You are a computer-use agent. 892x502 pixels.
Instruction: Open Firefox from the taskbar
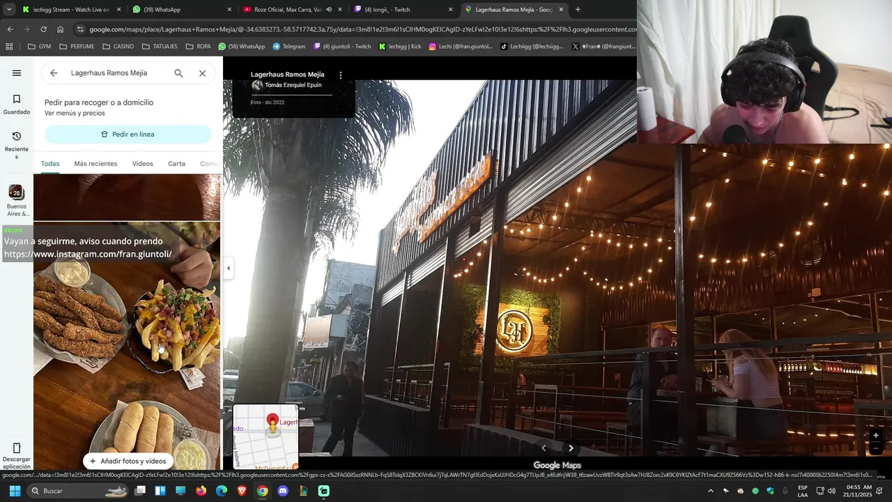pos(201,491)
